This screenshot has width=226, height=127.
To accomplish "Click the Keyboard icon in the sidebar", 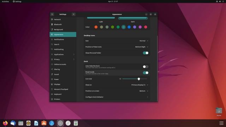I will [x=52, y=94].
